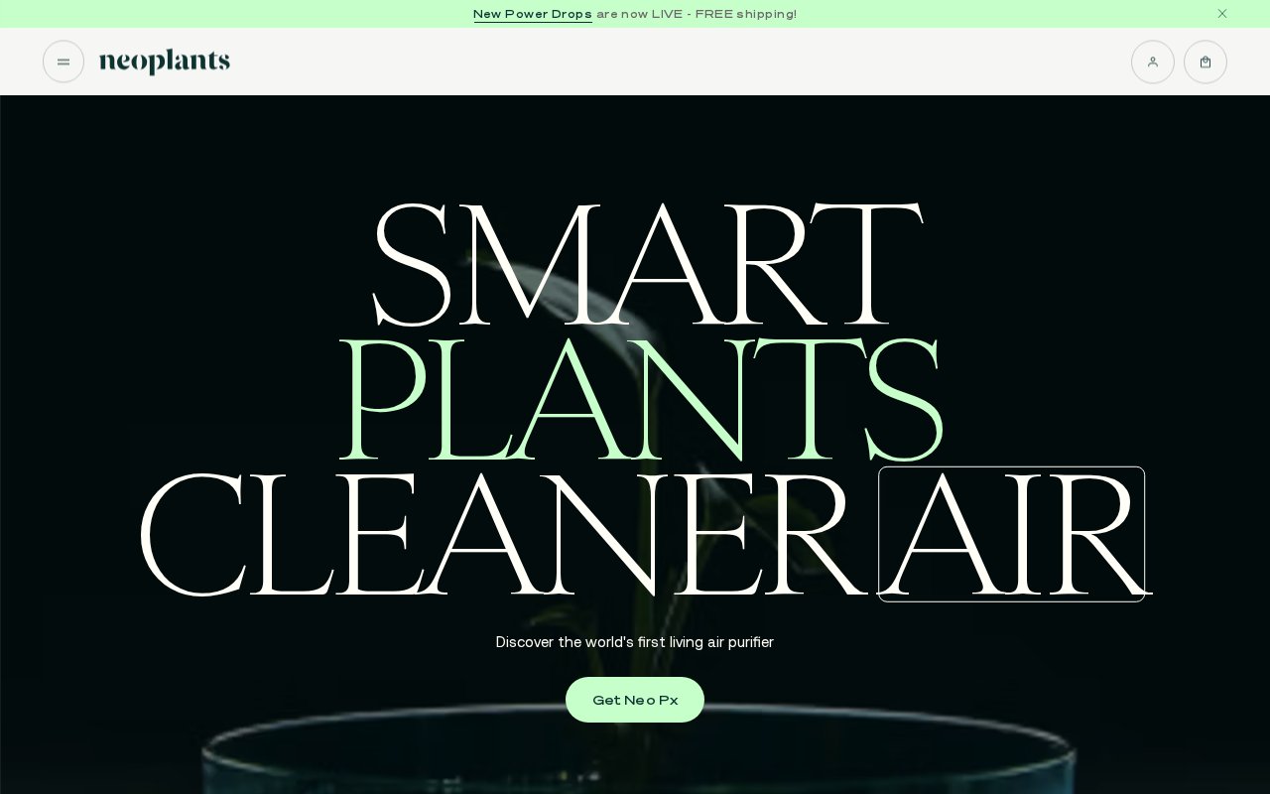This screenshot has height=794, width=1270.
Task: Open the user account icon
Action: coord(1153,62)
